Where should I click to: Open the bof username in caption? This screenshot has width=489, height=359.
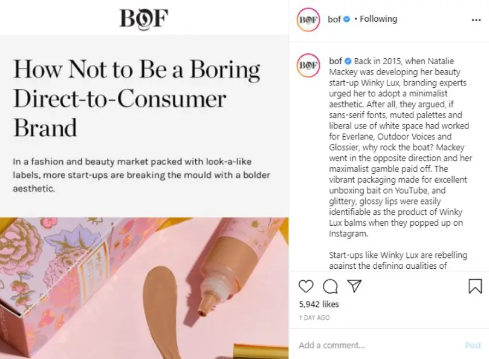click(x=335, y=61)
